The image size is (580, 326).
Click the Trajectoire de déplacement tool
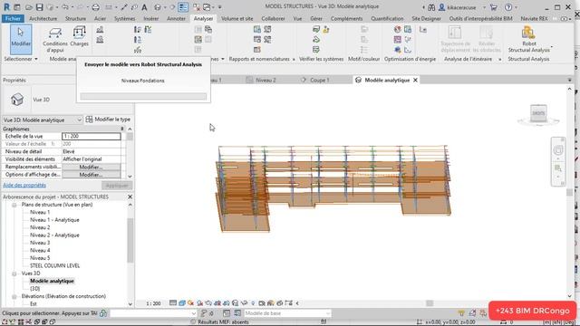coord(455,39)
